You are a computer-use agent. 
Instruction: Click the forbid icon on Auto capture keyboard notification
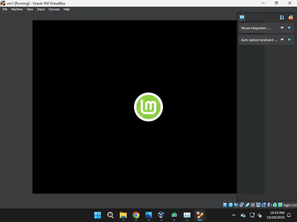282,40
